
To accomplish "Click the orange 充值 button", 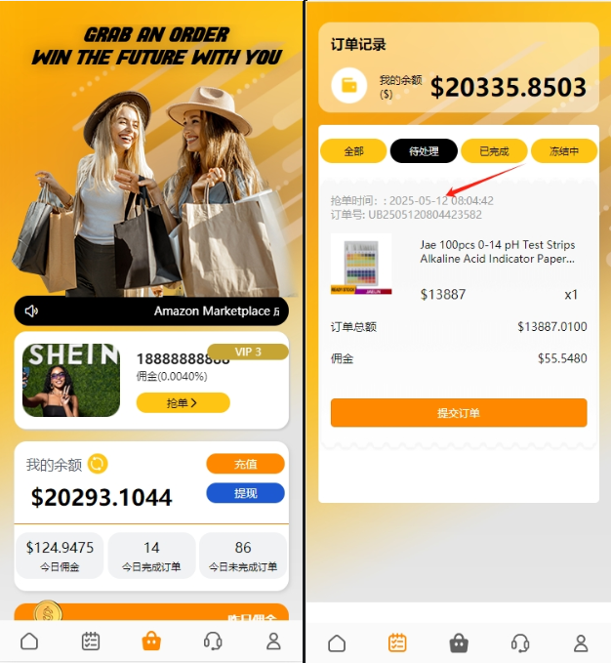I will coord(246,464).
